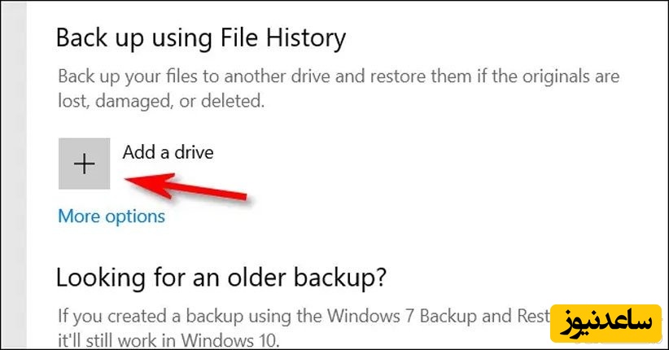
Task: Select the Add a drive label
Action: click(x=168, y=151)
